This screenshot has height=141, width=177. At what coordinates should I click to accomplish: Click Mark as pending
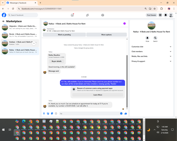64,35
